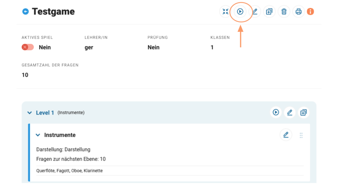Go back using the blue arrow beside Testgame

(25, 12)
